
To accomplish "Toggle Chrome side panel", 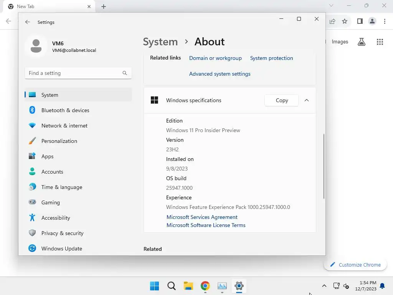I will pos(360,22).
